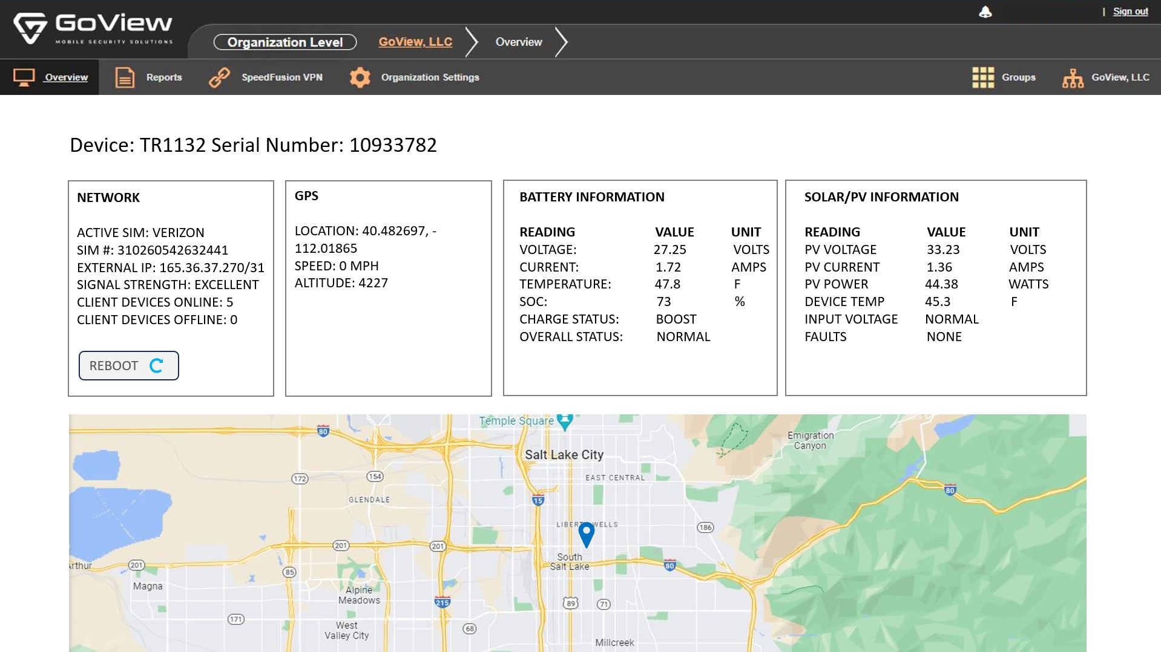
Task: Click the Organization Level pill button
Action: 285,42
